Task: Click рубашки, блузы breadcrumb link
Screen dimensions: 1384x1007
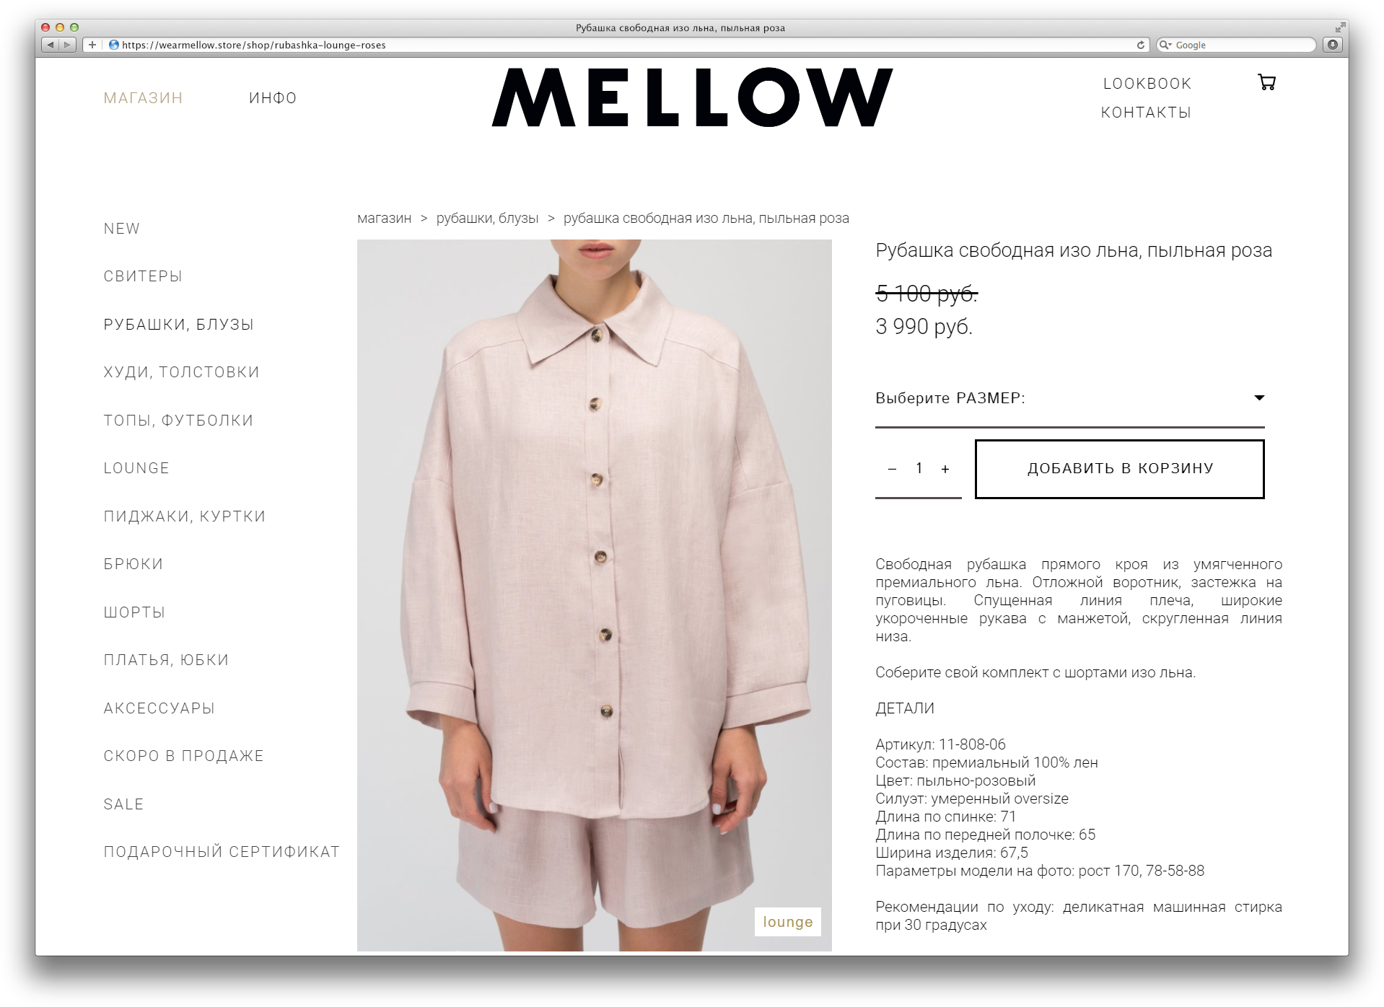Action: 487,219
